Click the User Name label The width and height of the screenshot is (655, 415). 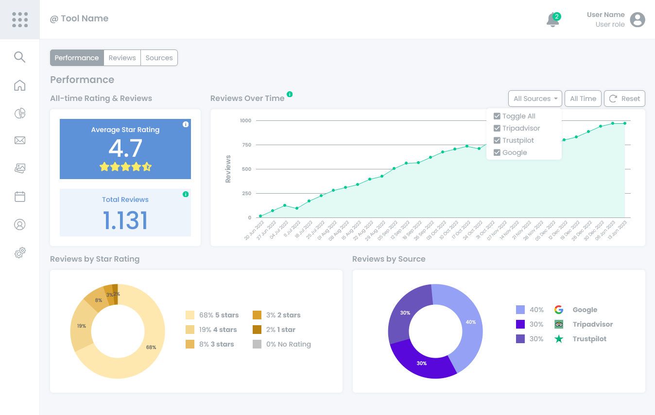pos(605,15)
